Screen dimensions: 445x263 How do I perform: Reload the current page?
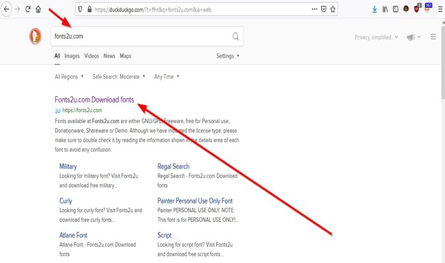click(x=28, y=10)
